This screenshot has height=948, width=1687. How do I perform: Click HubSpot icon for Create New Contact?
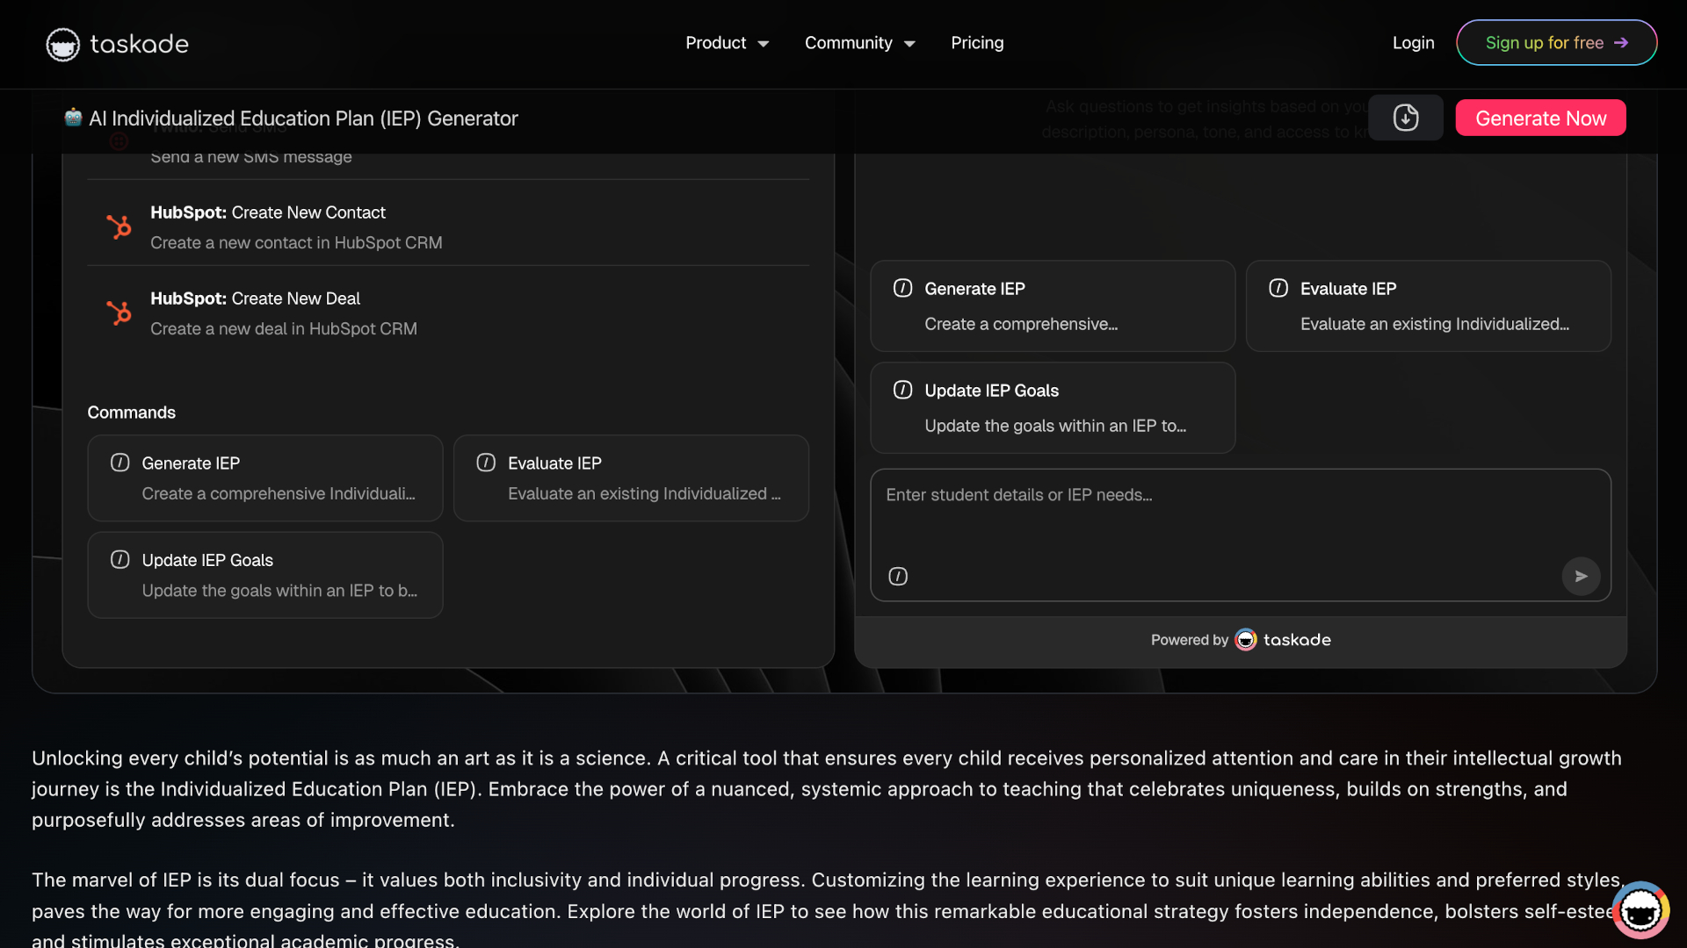click(119, 227)
